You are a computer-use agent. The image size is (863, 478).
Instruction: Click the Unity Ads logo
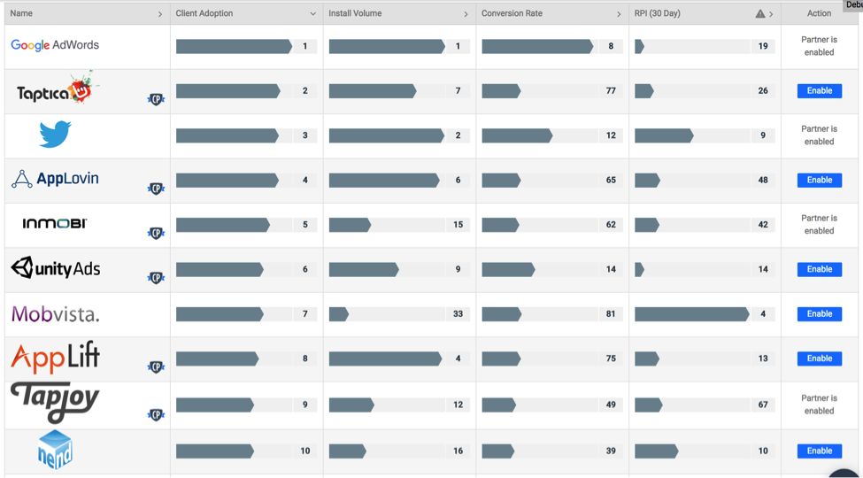[x=55, y=268]
